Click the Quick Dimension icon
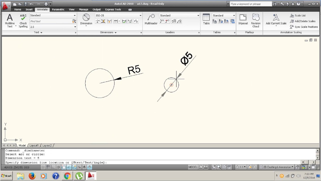Screen dimensions: 321x181 coord(109,21)
